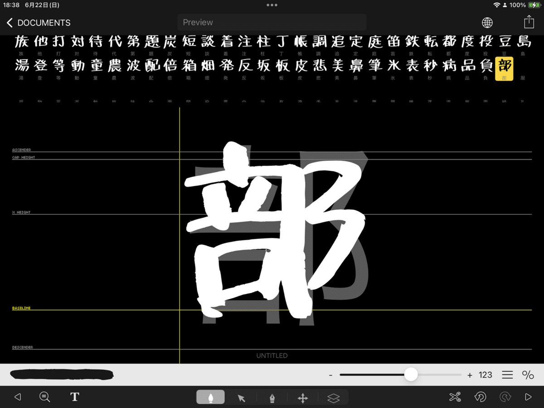Undo the last stroke
Viewport: 544px width, 408px height.
pos(481,397)
